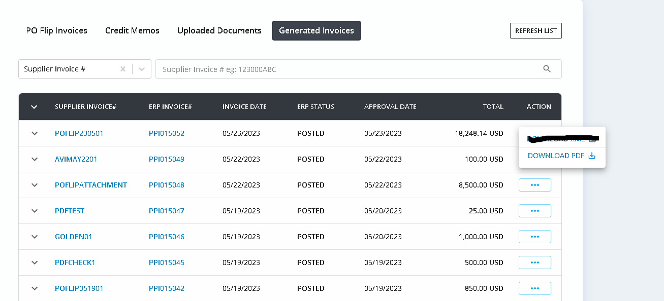Switch to the PO Flip Invoices tab
This screenshot has height=301, width=664.
click(57, 30)
